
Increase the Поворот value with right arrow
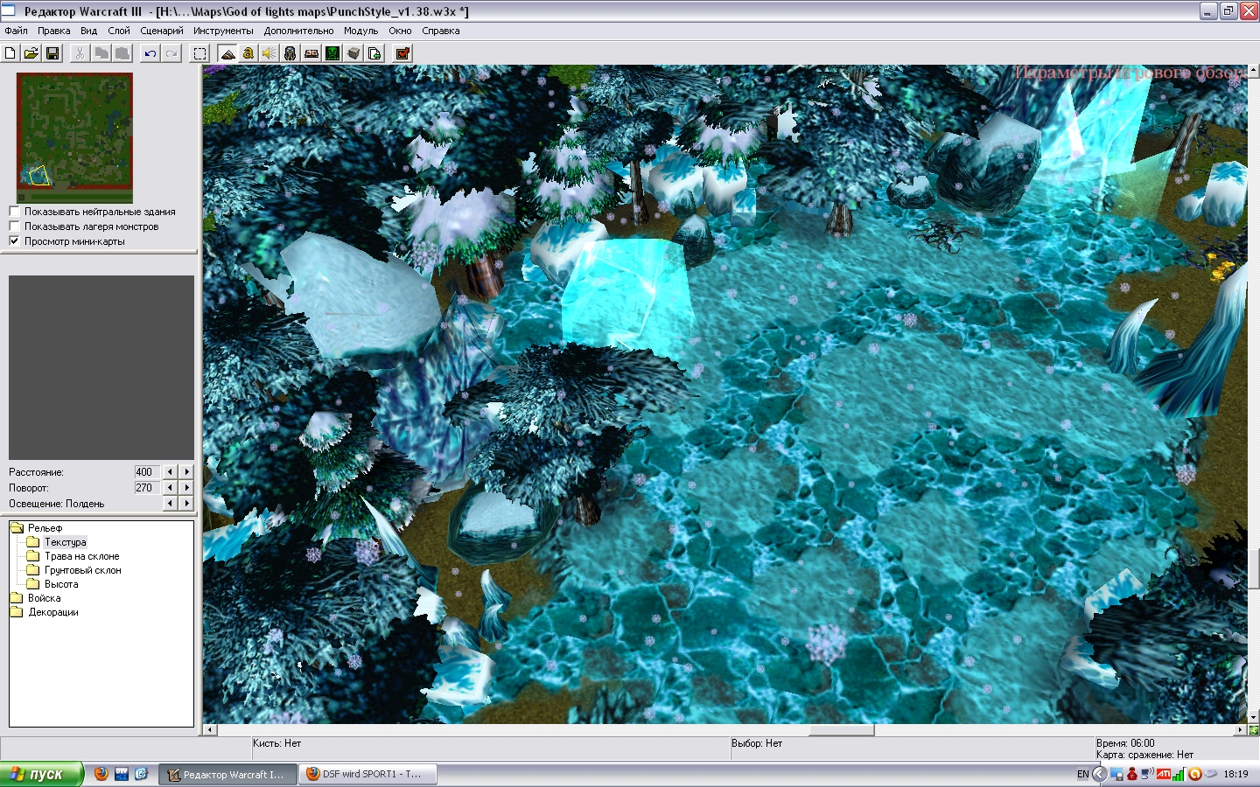(x=186, y=488)
